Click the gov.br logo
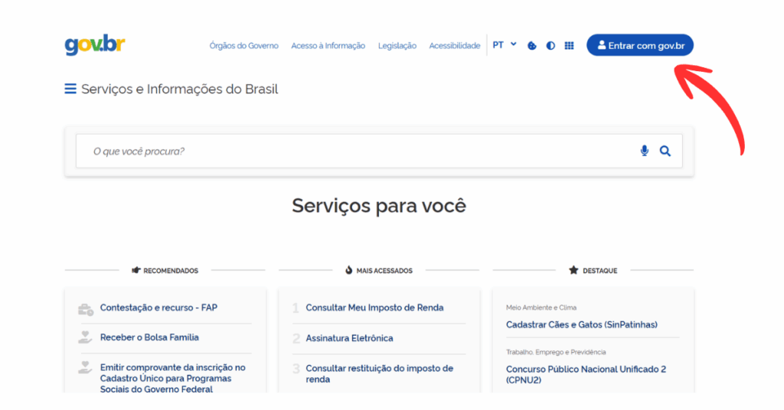 pos(95,45)
